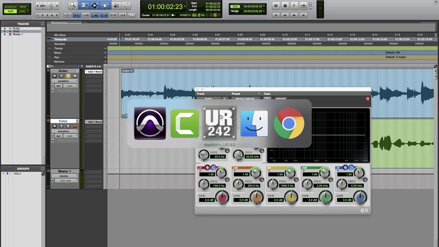
Task: Select Grid edit mode
Action: coord(23,11)
